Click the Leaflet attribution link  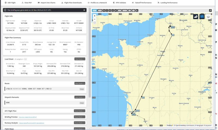click(x=169, y=125)
